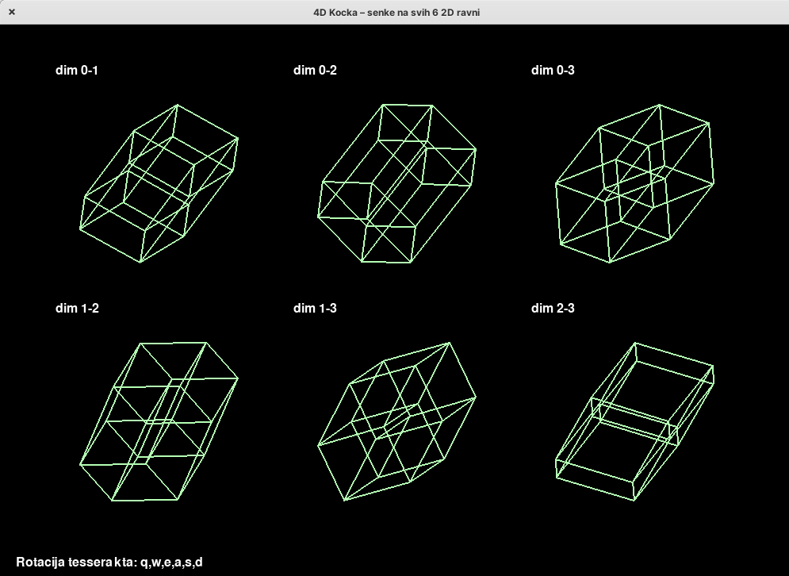789x576 pixels.
Task: Click the 'Rotacija tesserakta: q,w,e,a,s,d' hint text
Action: pos(109,563)
